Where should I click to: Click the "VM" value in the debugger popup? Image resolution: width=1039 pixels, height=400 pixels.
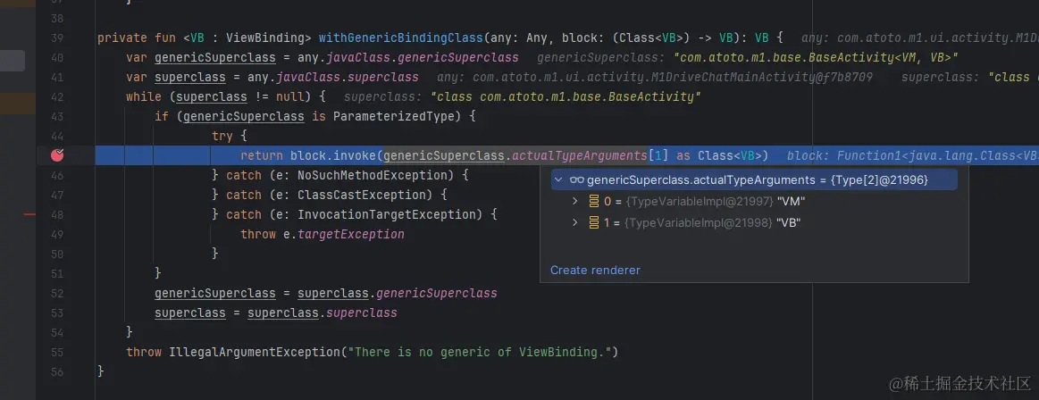click(791, 201)
